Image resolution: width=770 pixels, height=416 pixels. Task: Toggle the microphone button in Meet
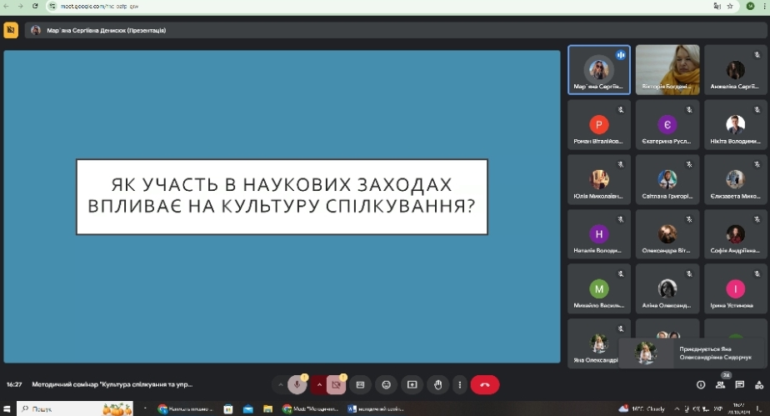(297, 384)
